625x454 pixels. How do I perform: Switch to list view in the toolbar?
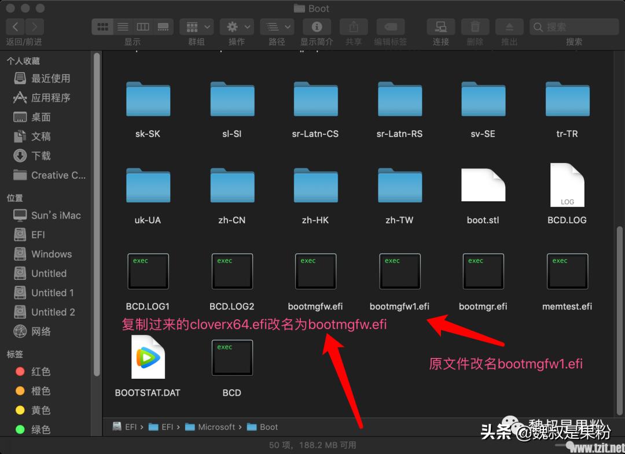point(122,27)
